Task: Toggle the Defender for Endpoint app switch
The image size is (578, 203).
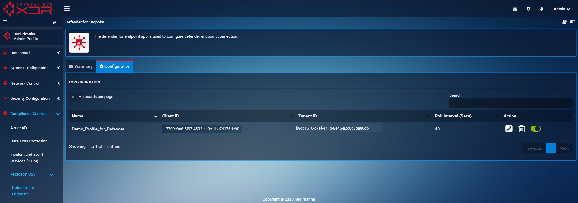Action: (573, 22)
